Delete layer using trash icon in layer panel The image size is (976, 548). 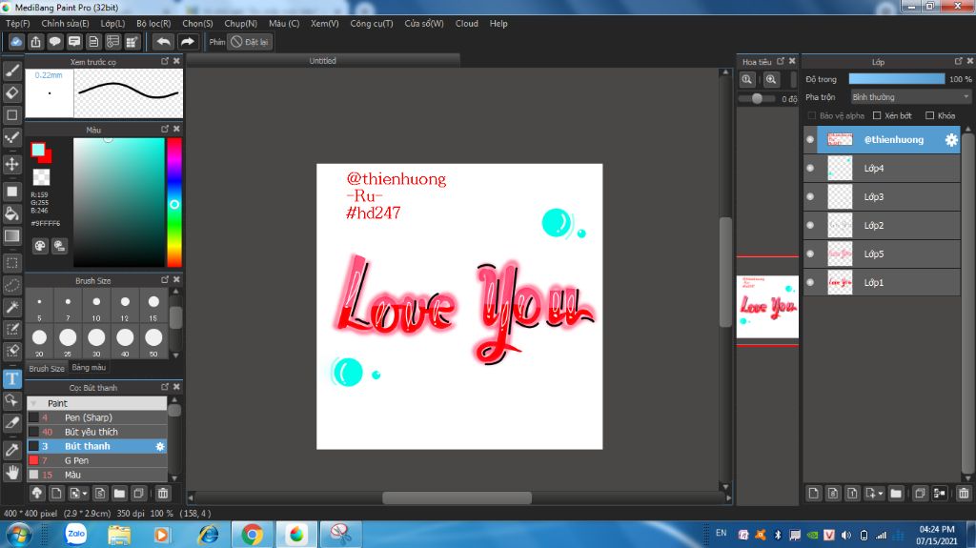pos(964,493)
